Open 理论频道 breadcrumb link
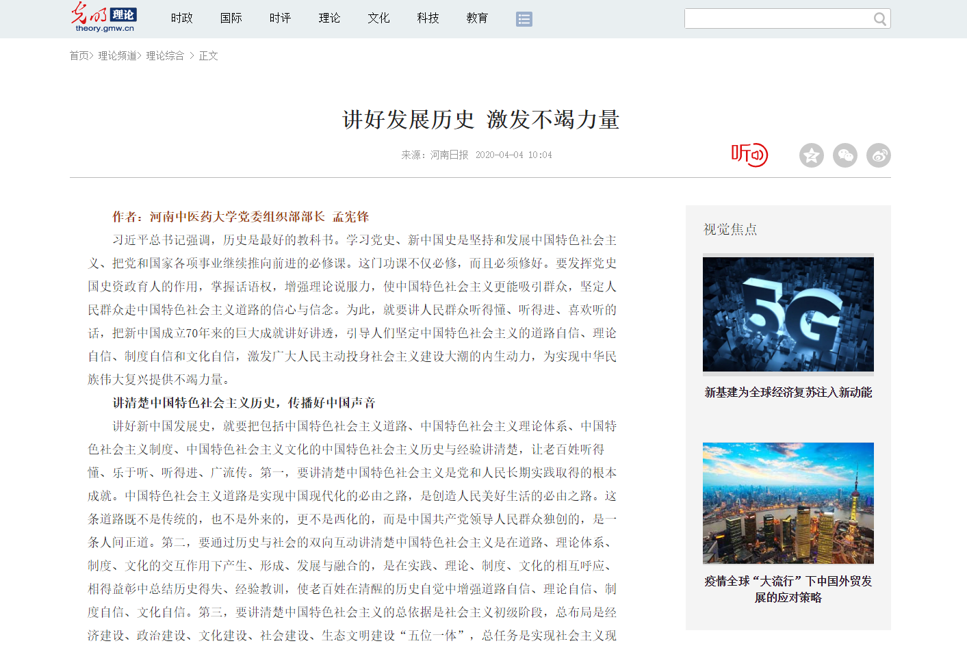The height and width of the screenshot is (650, 967). pyautogui.click(x=117, y=56)
